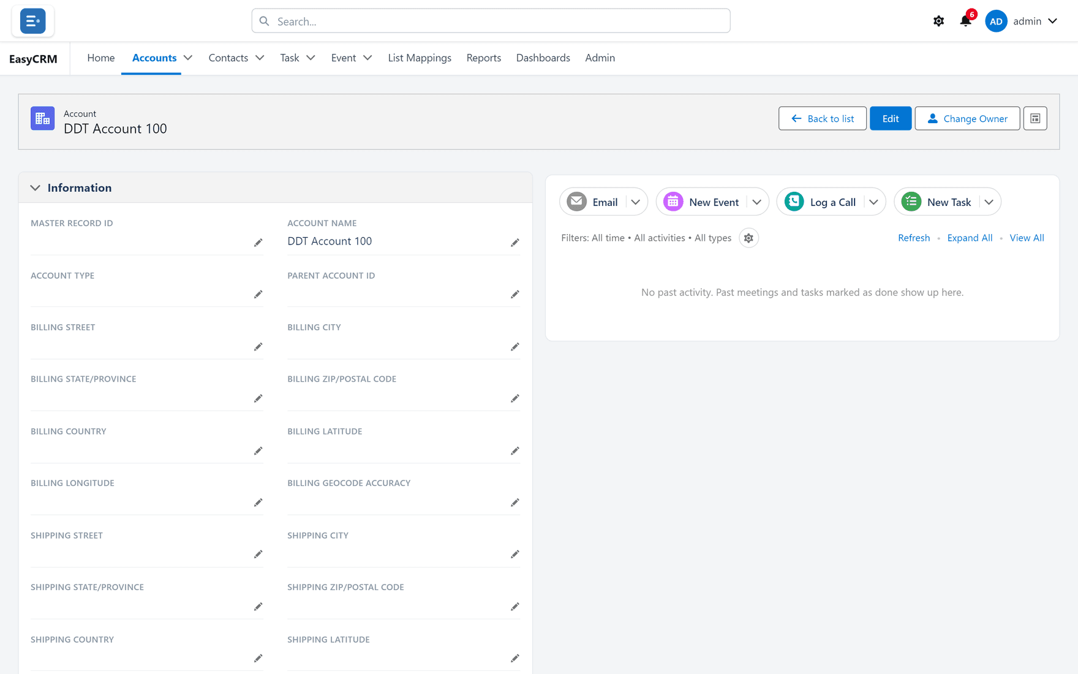Image resolution: width=1078 pixels, height=674 pixels.
Task: Click the Change Owner button
Action: (x=967, y=118)
